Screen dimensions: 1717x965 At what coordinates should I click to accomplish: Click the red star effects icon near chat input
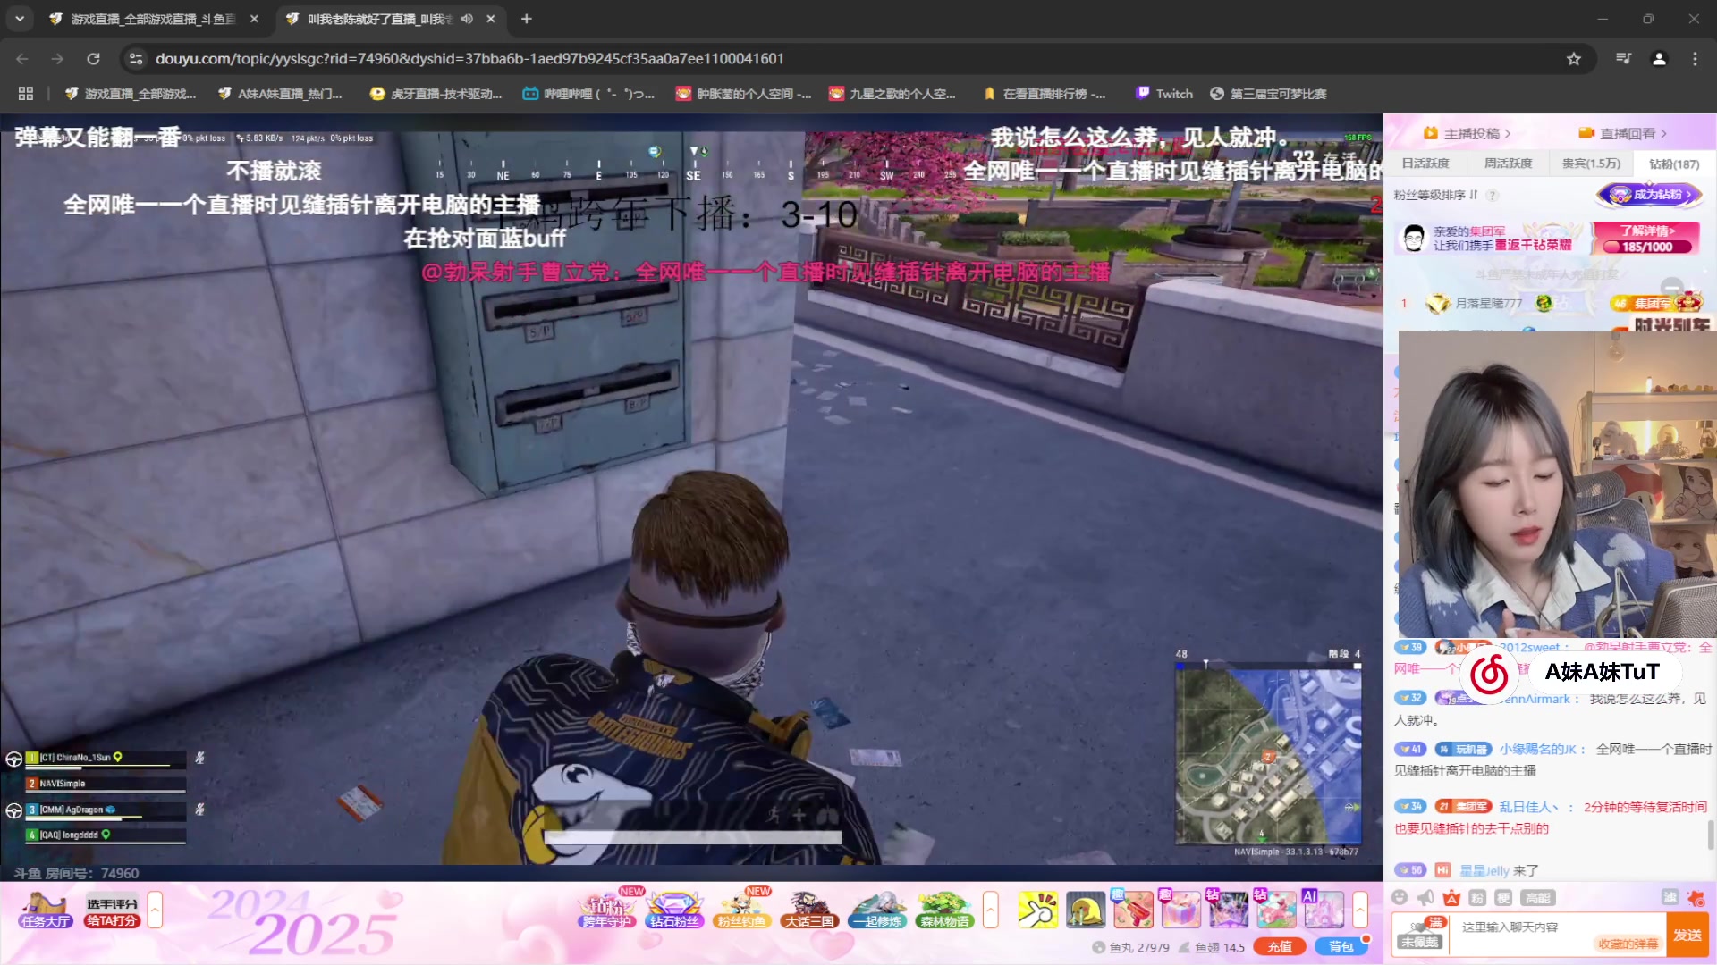click(x=1696, y=898)
